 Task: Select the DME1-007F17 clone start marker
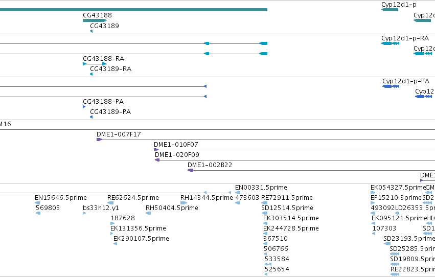point(99,140)
